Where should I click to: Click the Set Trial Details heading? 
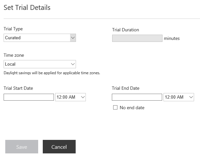[27, 8]
